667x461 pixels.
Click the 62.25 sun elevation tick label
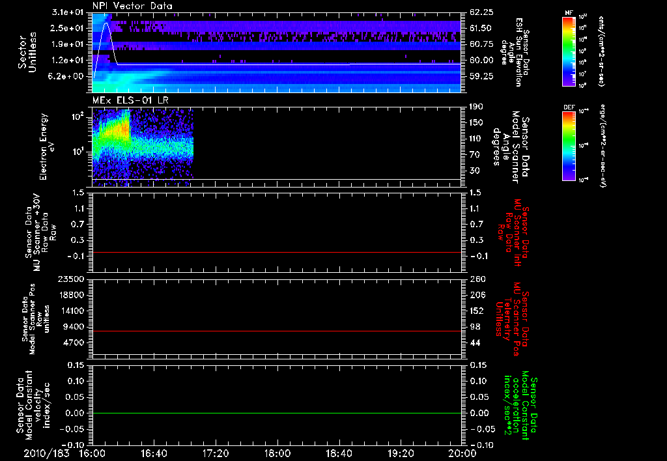481,12
